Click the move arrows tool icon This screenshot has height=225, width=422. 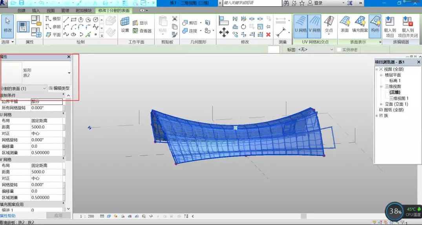coord(224,33)
